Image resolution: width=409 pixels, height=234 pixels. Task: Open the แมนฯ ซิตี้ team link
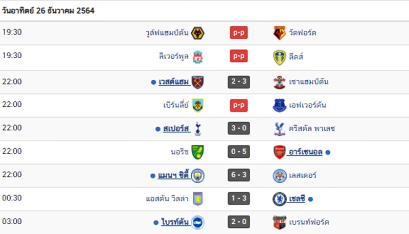point(173,175)
